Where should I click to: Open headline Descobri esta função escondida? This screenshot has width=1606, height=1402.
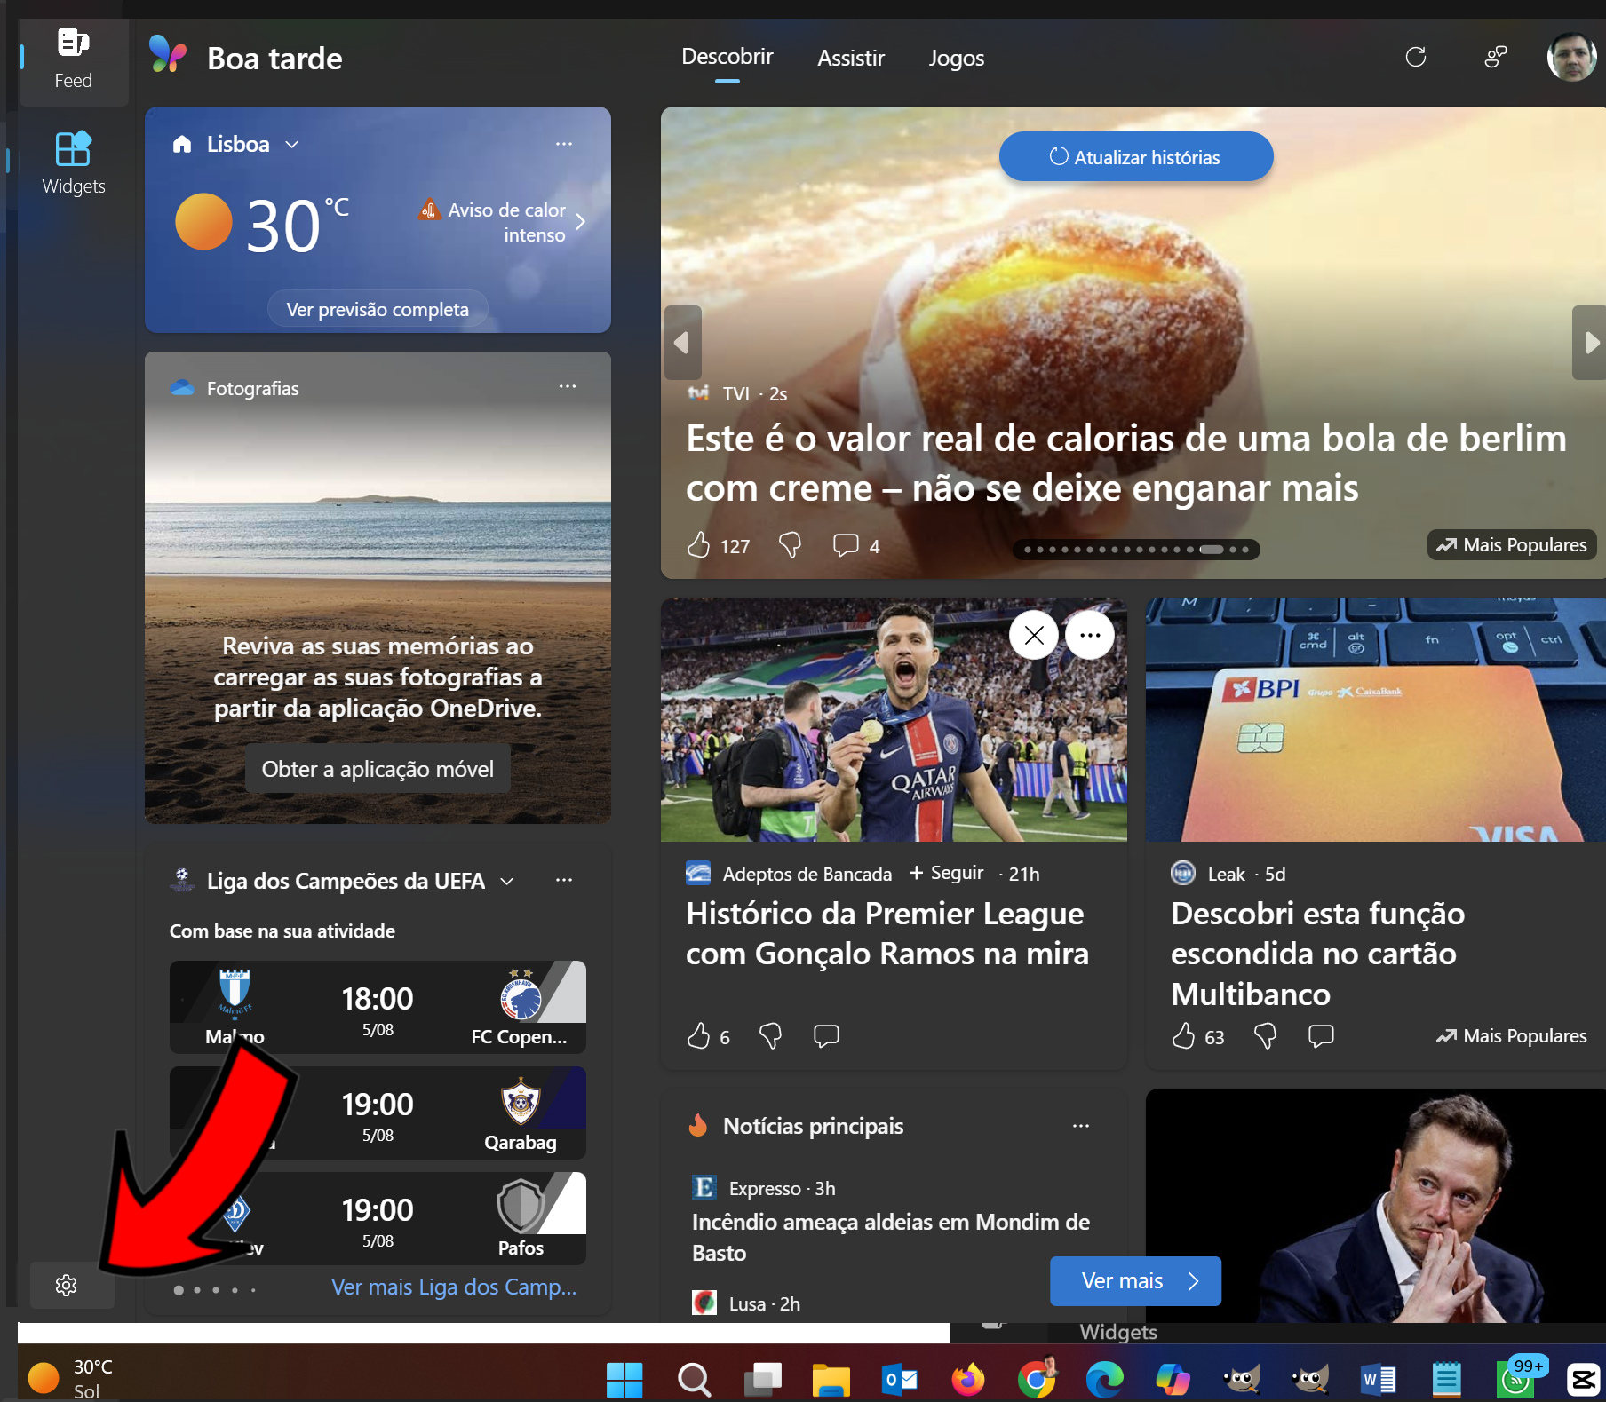tap(1317, 954)
